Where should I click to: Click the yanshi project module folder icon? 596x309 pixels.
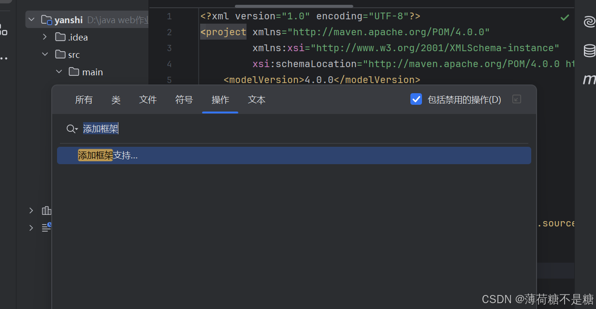point(46,20)
